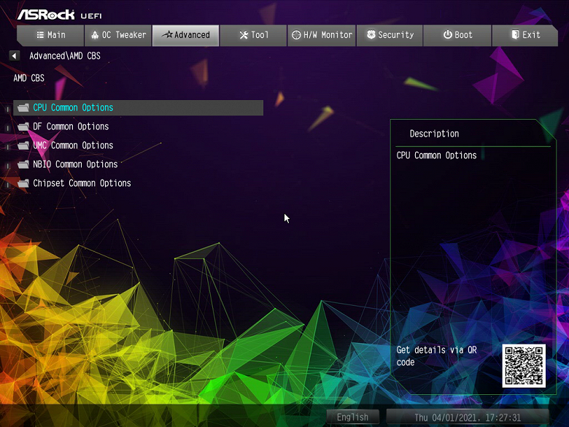This screenshot has width=569, height=427.
Task: Click the gauge icon on H/W Monitor
Action: click(296, 35)
